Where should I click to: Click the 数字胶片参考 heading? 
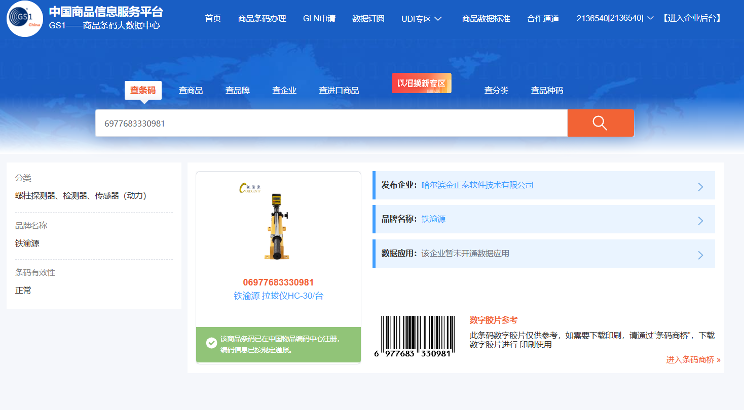(x=494, y=320)
